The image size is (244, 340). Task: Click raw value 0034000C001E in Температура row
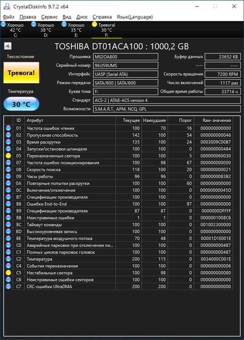point(216,259)
